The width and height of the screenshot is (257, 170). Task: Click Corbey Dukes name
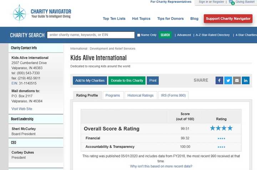[22, 152]
